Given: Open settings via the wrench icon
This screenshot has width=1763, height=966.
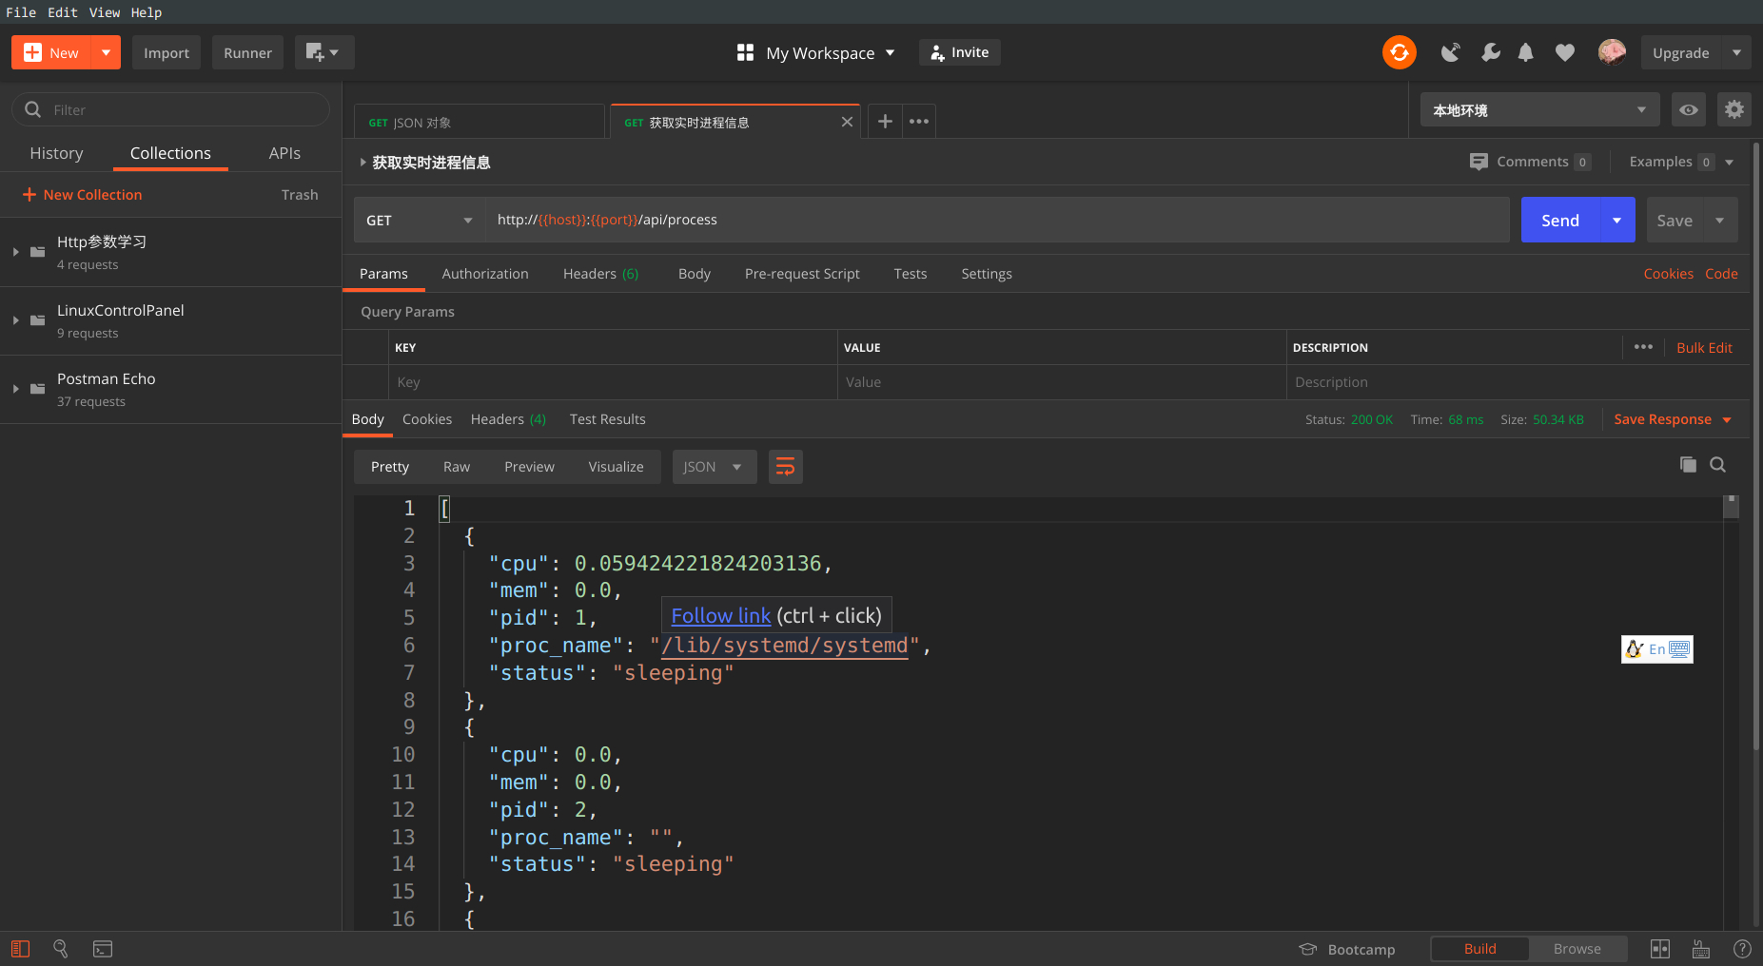Looking at the screenshot, I should 1490,53.
